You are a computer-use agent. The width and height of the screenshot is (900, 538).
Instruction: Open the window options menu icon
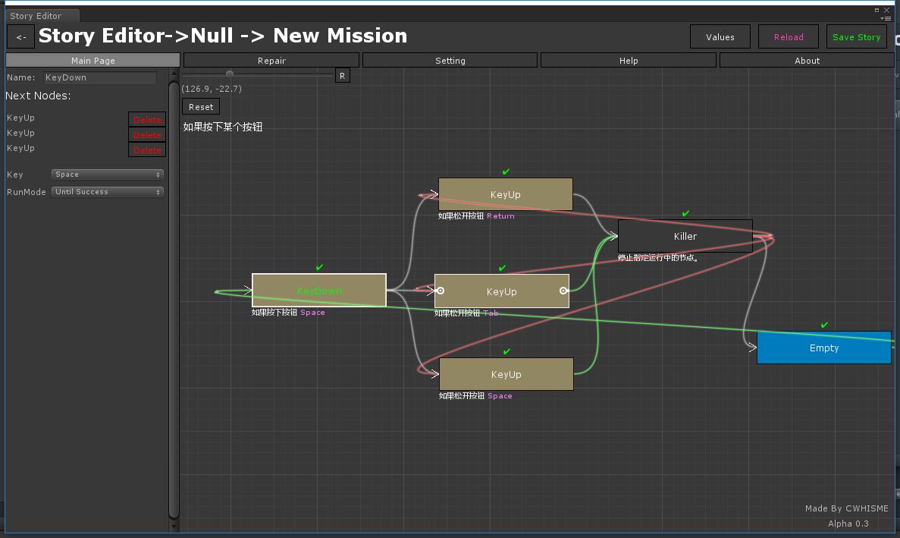click(x=885, y=17)
